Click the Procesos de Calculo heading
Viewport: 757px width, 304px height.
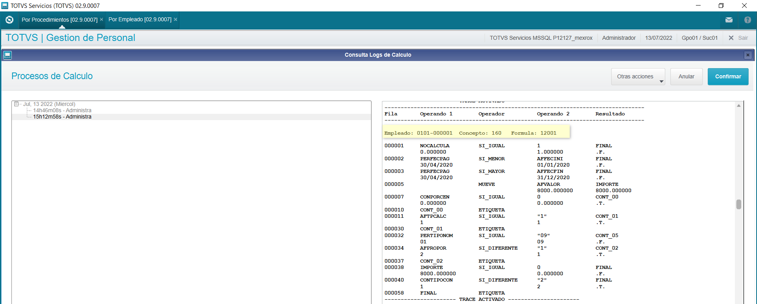pyautogui.click(x=52, y=76)
